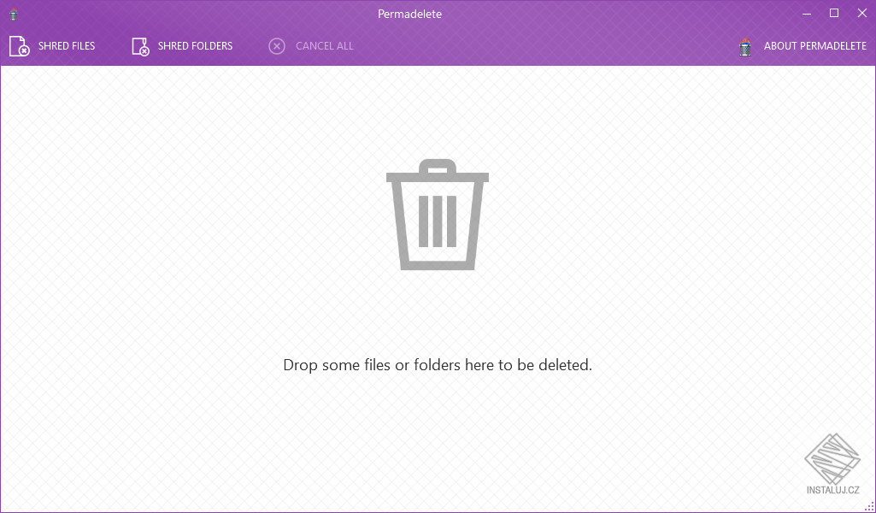
Task: Click the large gray trash bin drop area
Action: (x=438, y=215)
